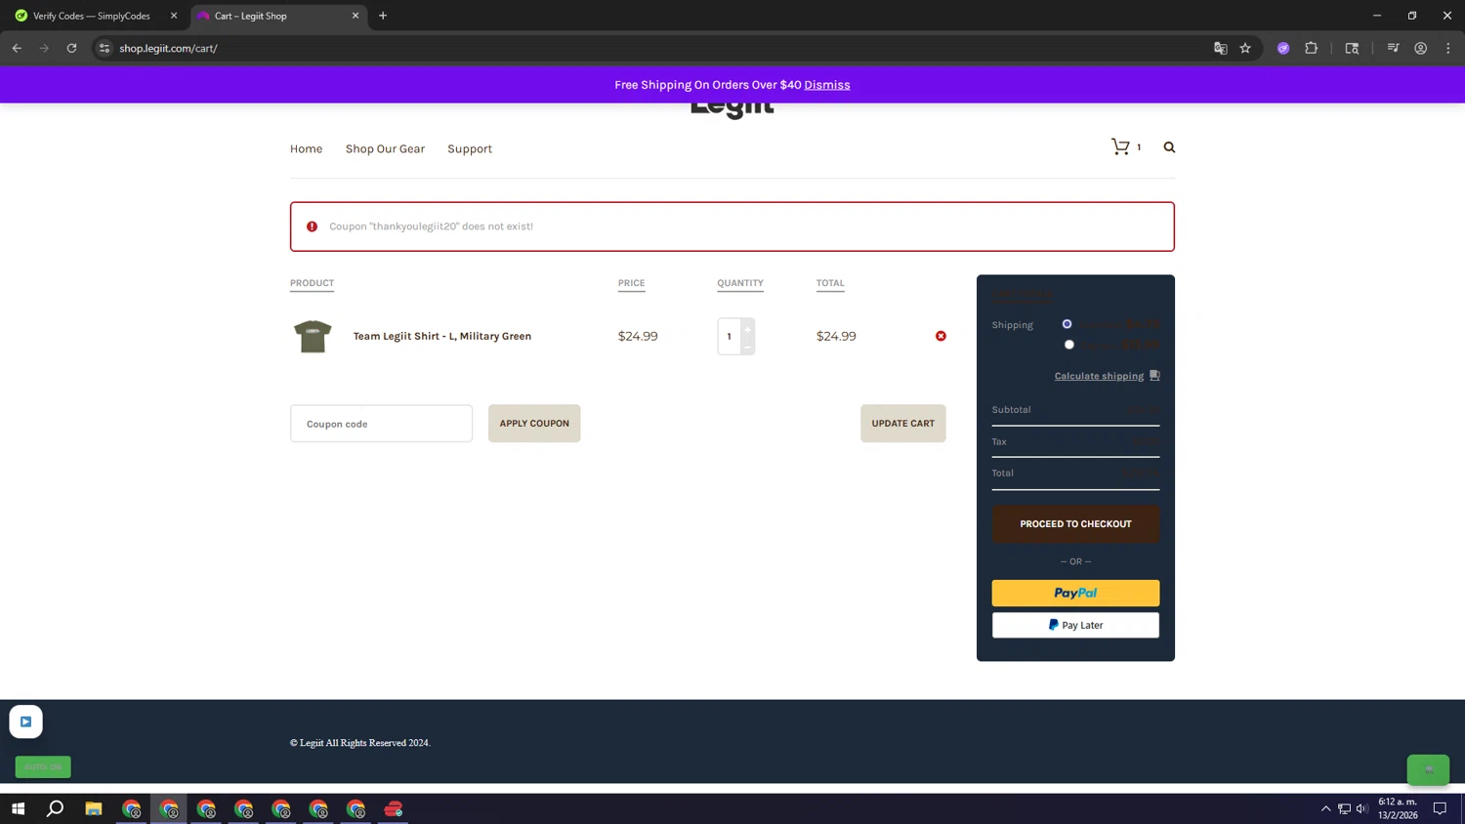Open the Windows Start menu

[18, 808]
